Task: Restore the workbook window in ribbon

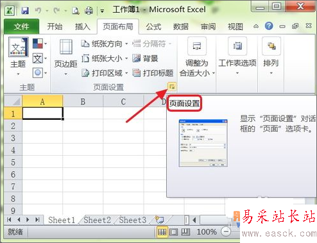Action: pos(295,26)
